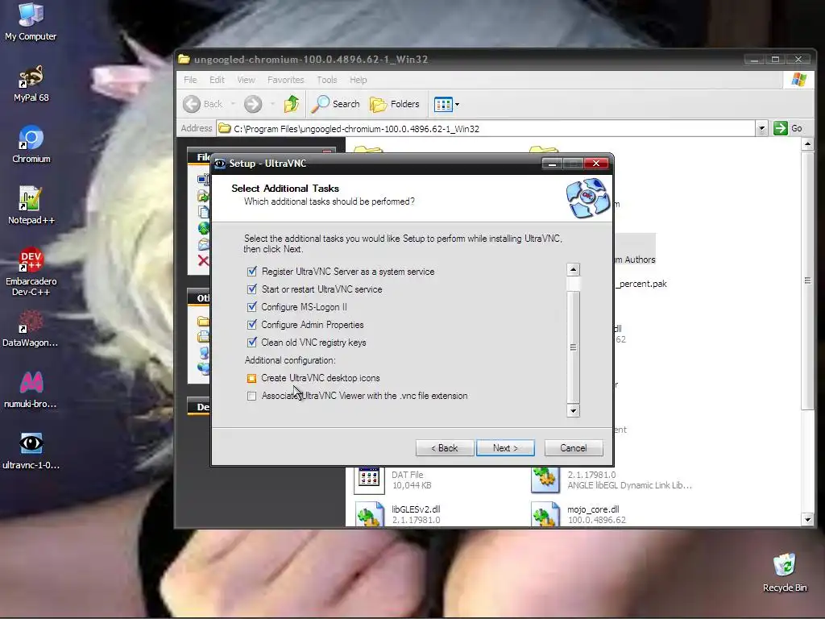825x619 pixels.
Task: Go up one folder level in Explorer
Action: (x=292, y=104)
